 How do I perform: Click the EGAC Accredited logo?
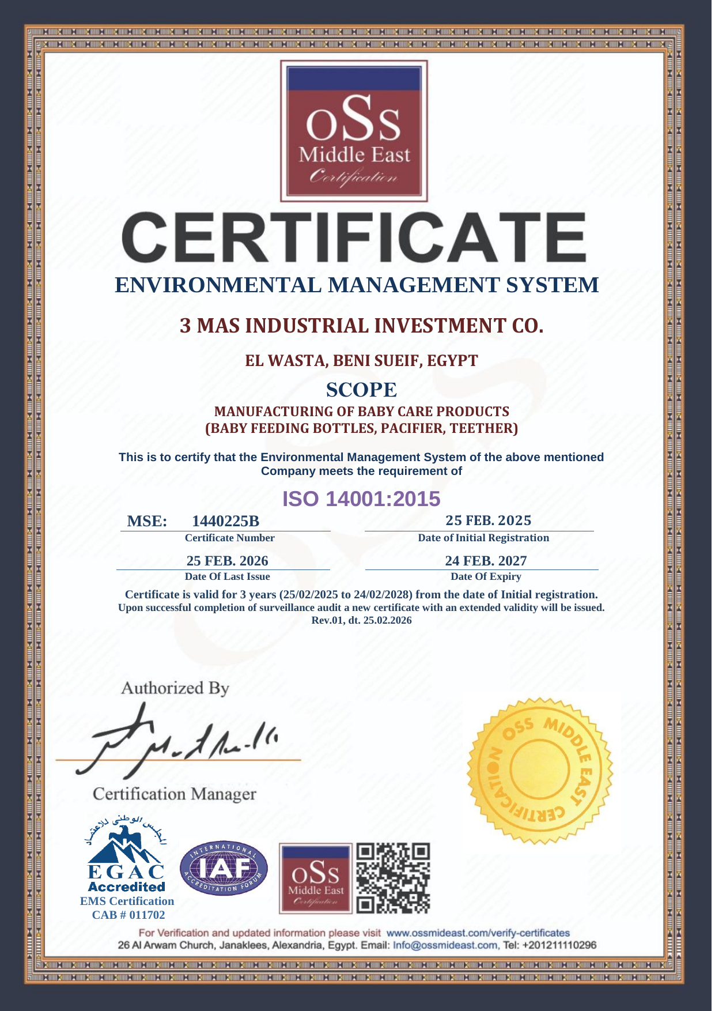coord(127,852)
